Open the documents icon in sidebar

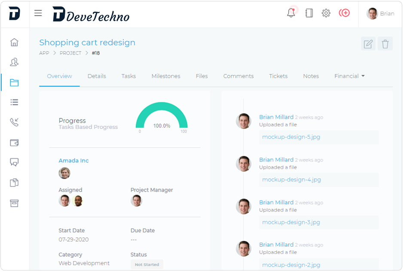15,183
